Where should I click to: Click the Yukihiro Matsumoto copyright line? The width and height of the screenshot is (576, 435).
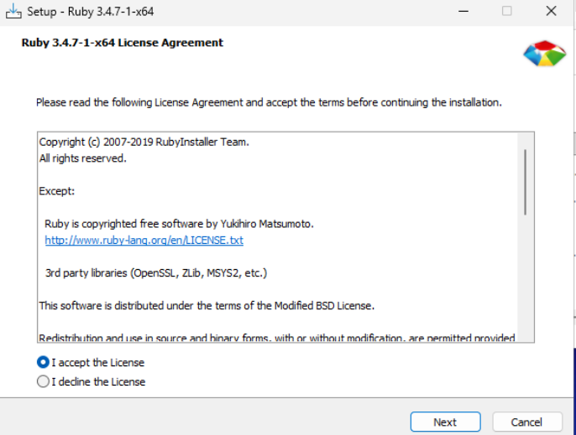pyautogui.click(x=179, y=224)
